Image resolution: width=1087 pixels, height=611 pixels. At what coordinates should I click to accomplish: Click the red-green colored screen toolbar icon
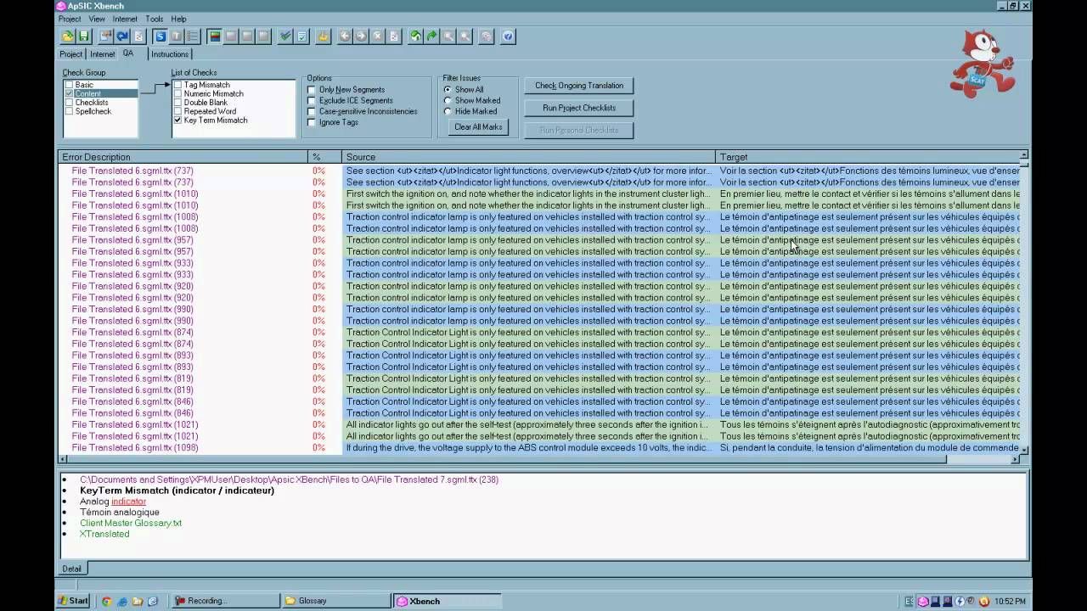point(215,36)
